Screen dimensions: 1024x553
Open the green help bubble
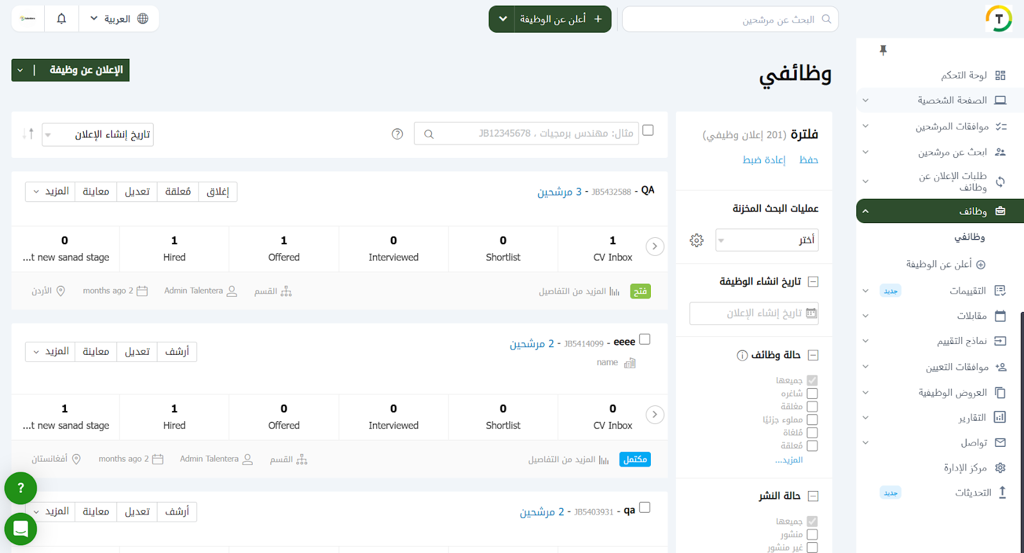pyautogui.click(x=20, y=488)
